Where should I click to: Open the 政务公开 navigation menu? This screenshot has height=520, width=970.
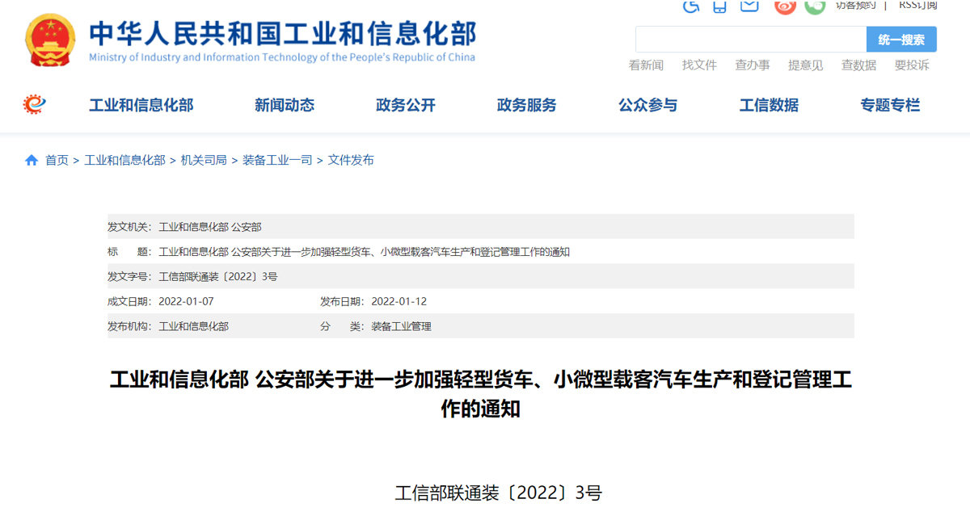[406, 105]
